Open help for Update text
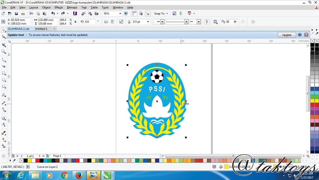The image size is (319, 180). coord(300,35)
